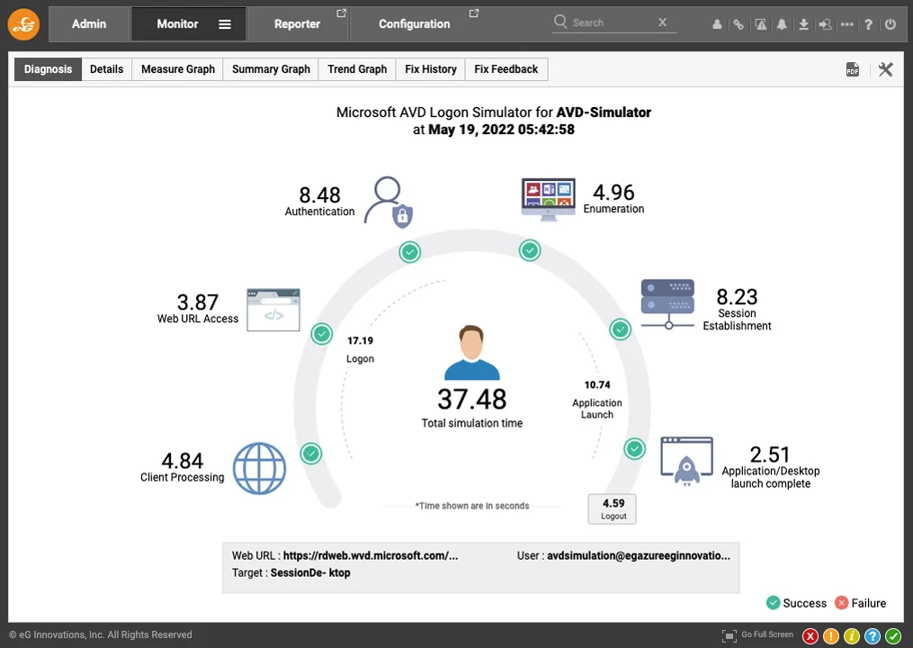Screen dimensions: 913x648
Task: Open help via the question mark in header
Action: [x=868, y=24]
